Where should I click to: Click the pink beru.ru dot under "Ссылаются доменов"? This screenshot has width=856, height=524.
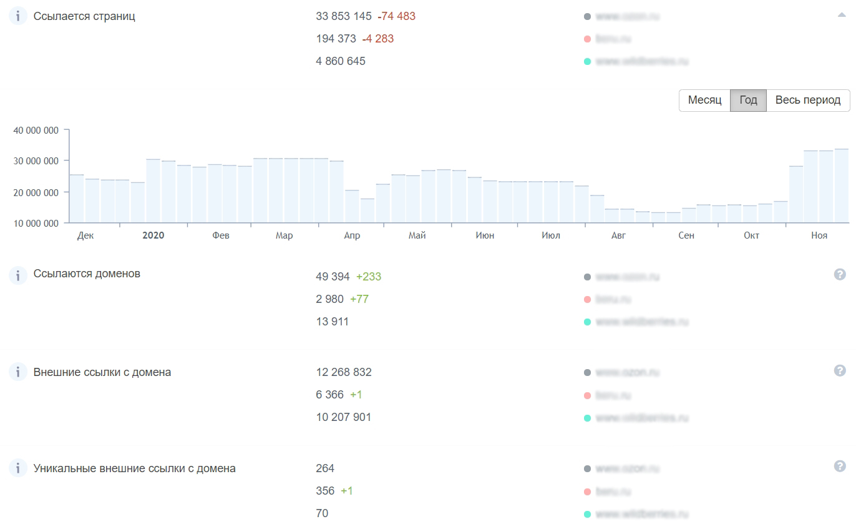tap(587, 300)
